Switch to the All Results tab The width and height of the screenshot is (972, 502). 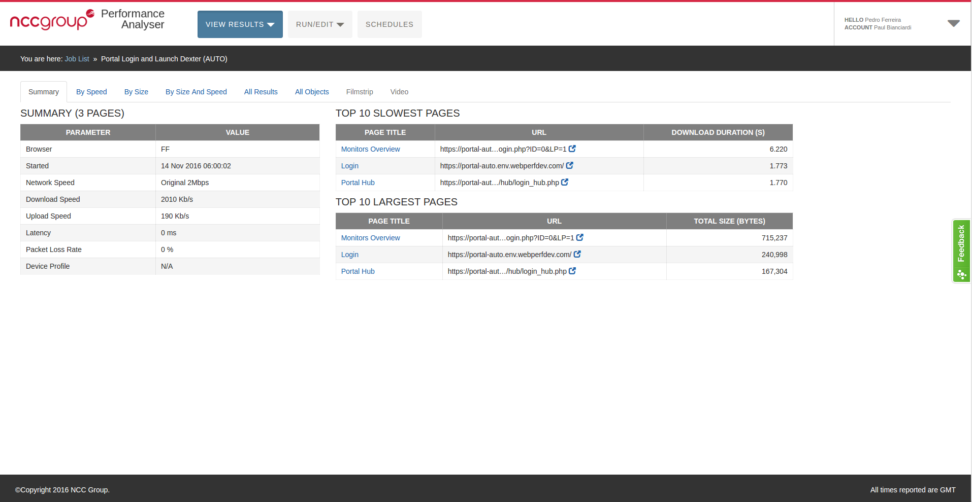click(261, 92)
